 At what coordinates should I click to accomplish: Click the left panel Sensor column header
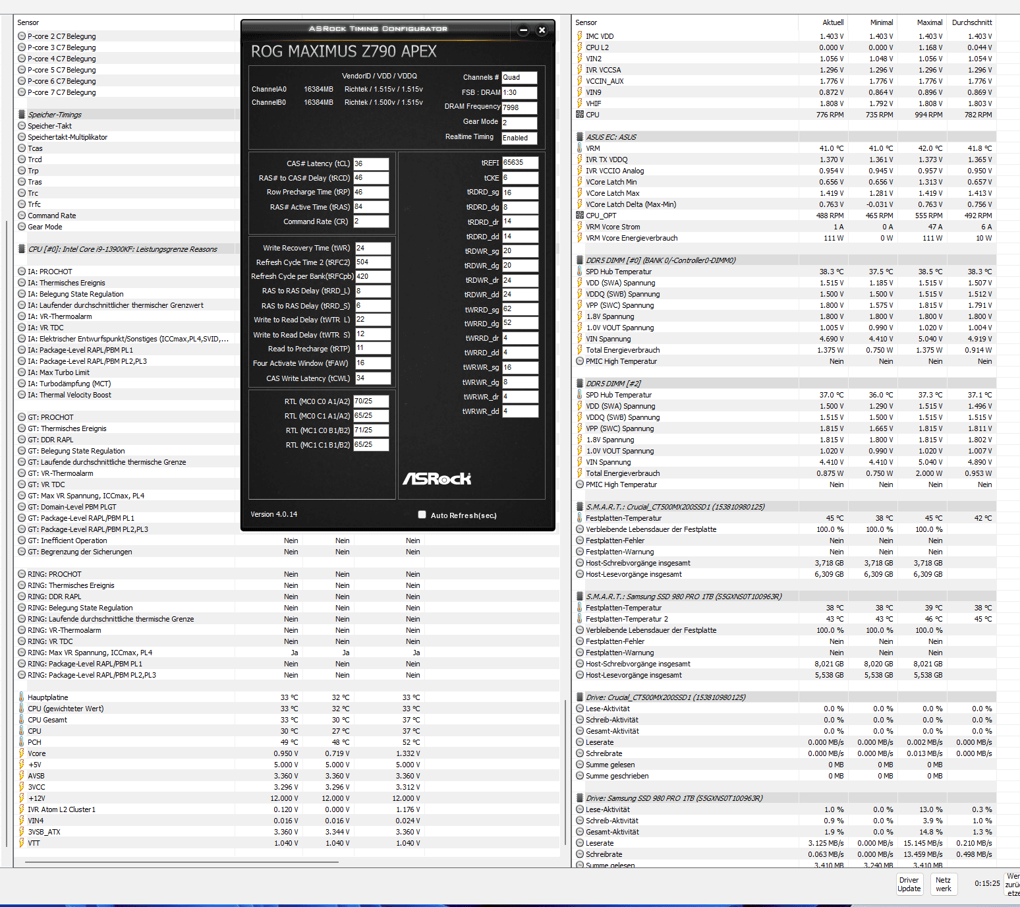(x=28, y=22)
